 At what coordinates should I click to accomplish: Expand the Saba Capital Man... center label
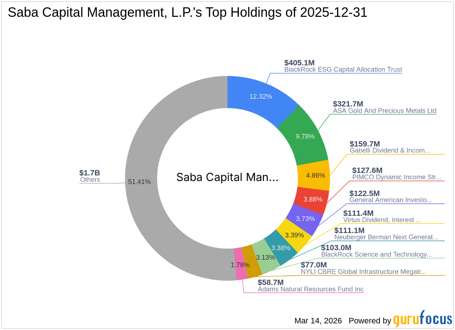coord(227,177)
